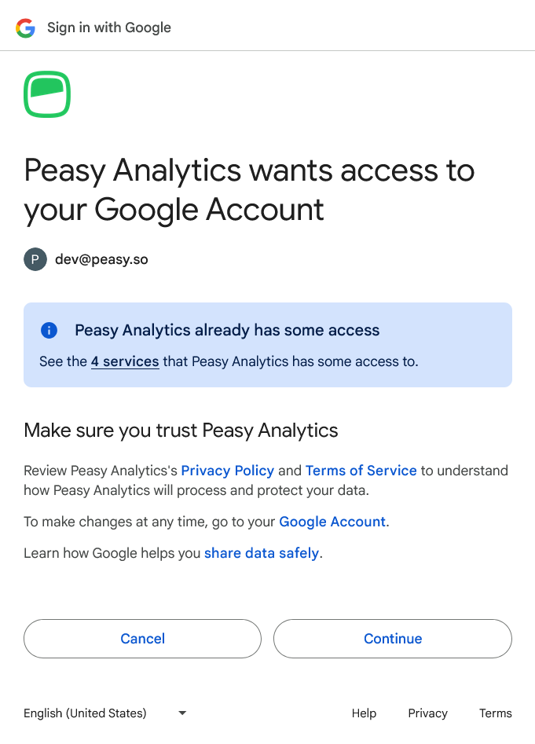Open Help in the footer

point(364,713)
